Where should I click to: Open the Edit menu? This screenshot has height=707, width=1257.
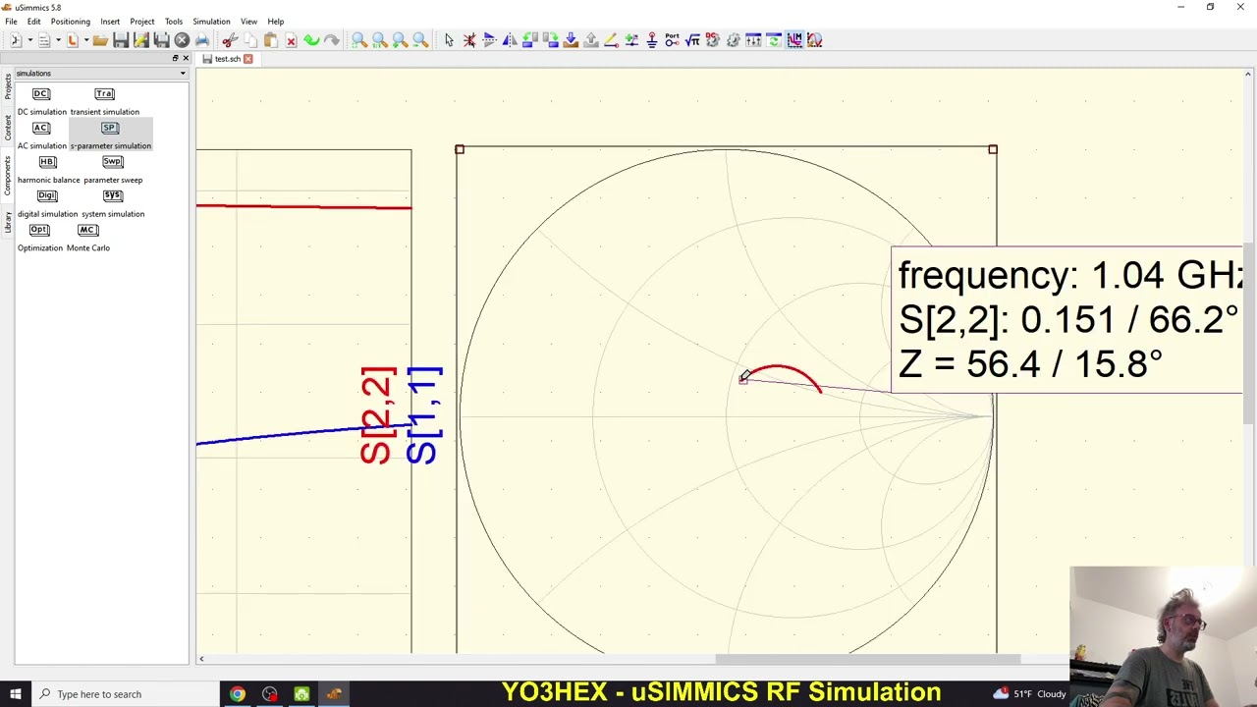tap(33, 22)
